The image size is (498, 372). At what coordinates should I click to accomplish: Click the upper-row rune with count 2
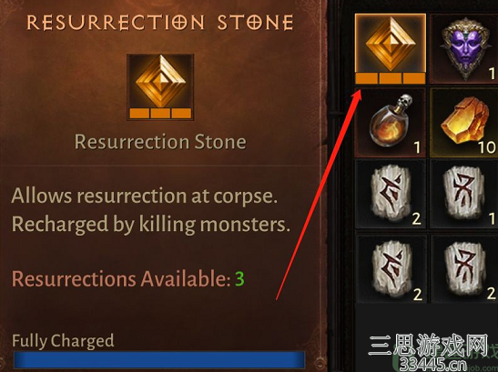pos(391,194)
